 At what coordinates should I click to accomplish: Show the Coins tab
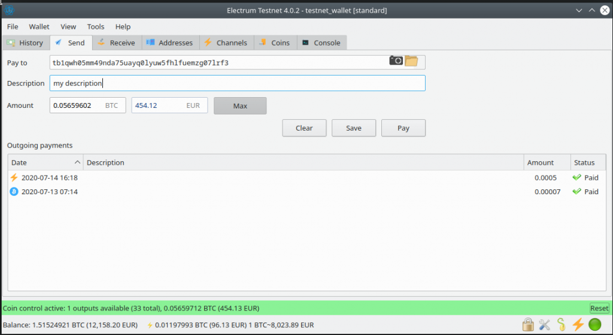(275, 43)
